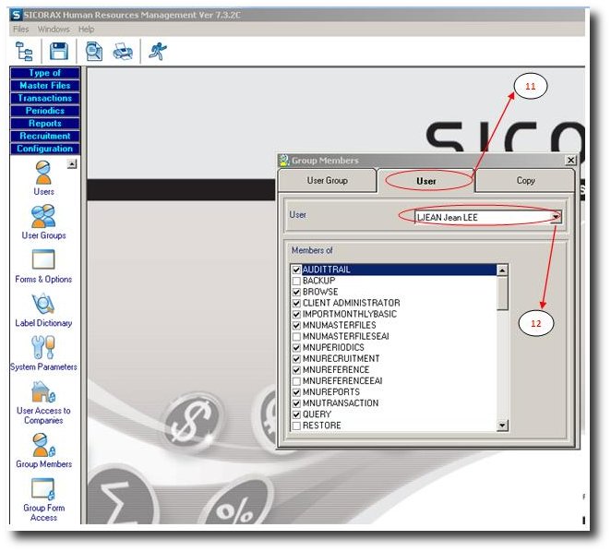Click the Recruitment sidebar button
This screenshot has height=552, width=611.
tap(44, 136)
